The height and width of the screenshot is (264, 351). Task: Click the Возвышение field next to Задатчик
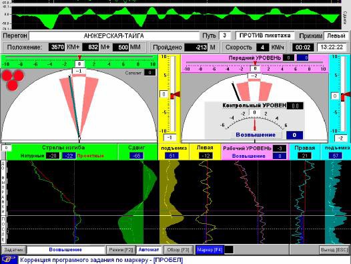click(x=65, y=250)
